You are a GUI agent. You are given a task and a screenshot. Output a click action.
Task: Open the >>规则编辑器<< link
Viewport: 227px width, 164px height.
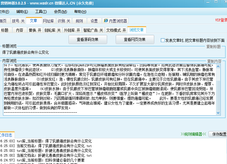point(193,134)
